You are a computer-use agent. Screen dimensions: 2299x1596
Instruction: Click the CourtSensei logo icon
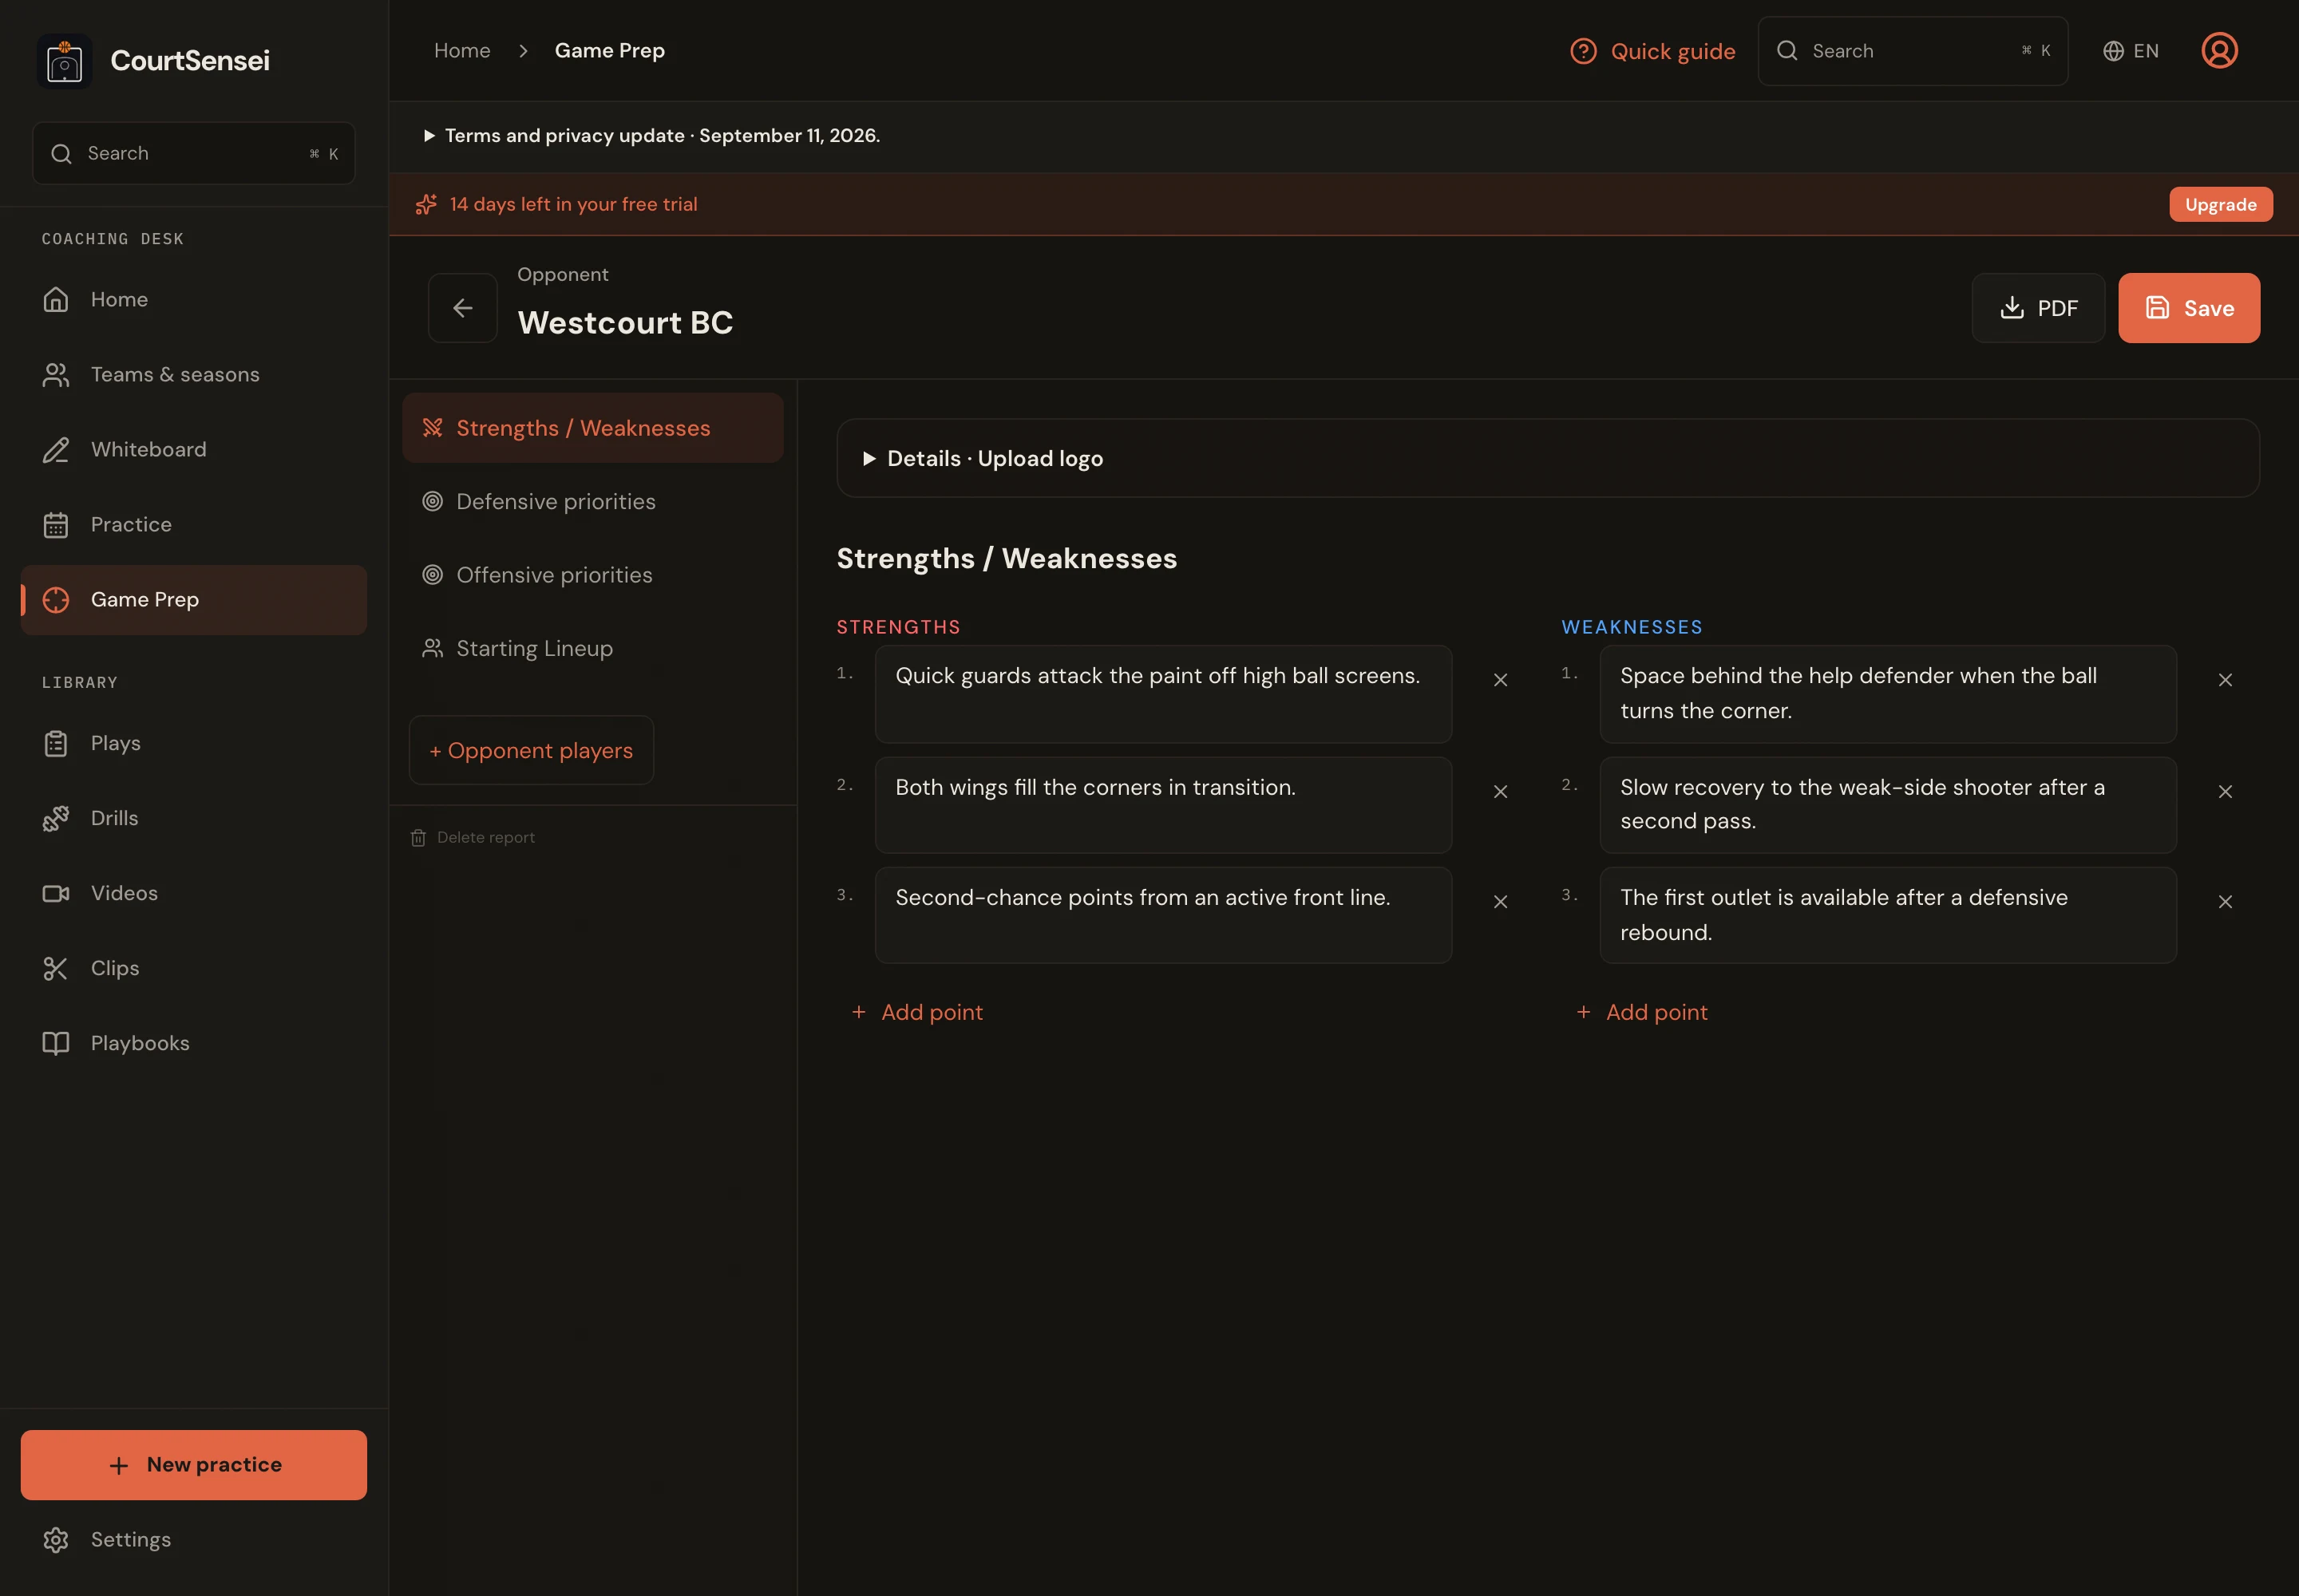click(x=64, y=61)
